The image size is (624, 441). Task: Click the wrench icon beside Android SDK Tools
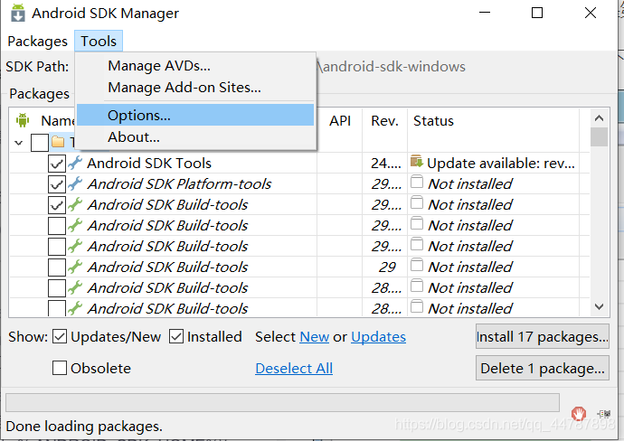(75, 163)
